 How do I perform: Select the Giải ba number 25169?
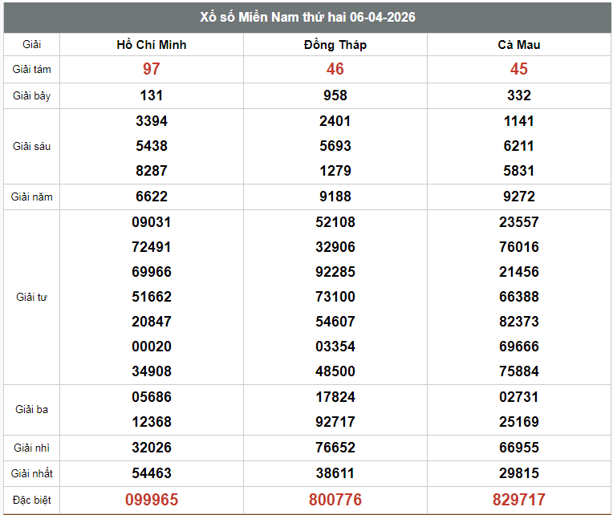coord(519,422)
